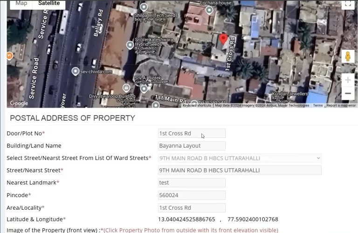Click the orange restaurant marker at left edge
The width and height of the screenshot is (358, 233).
(x=9, y=56)
